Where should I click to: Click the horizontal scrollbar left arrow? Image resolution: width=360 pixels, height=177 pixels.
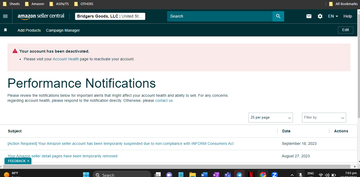(2, 167)
